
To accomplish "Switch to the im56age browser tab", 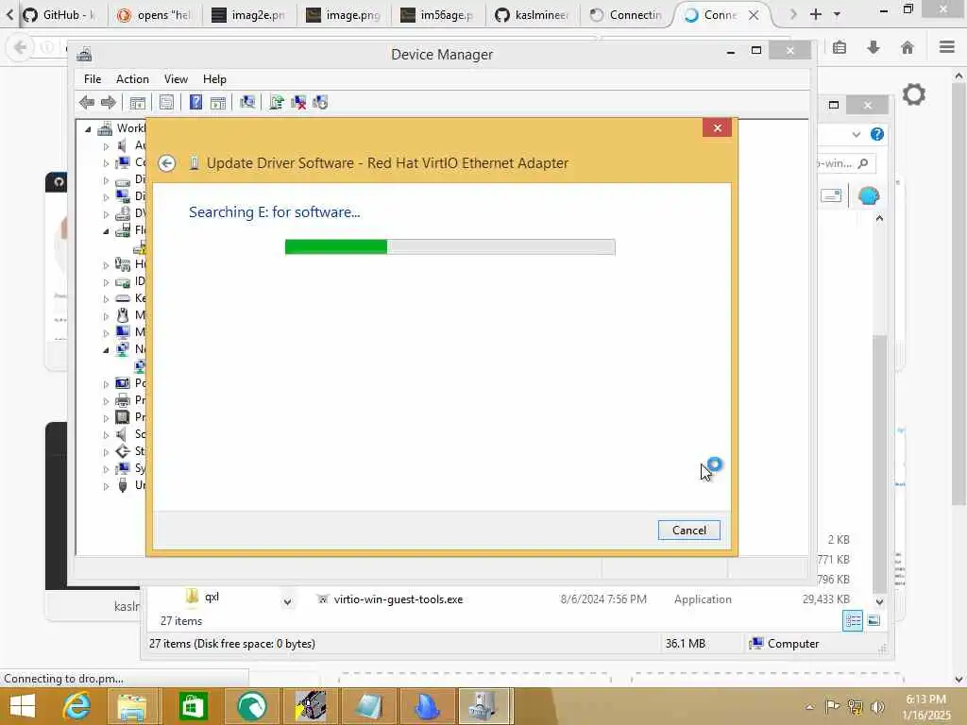I will click(436, 15).
